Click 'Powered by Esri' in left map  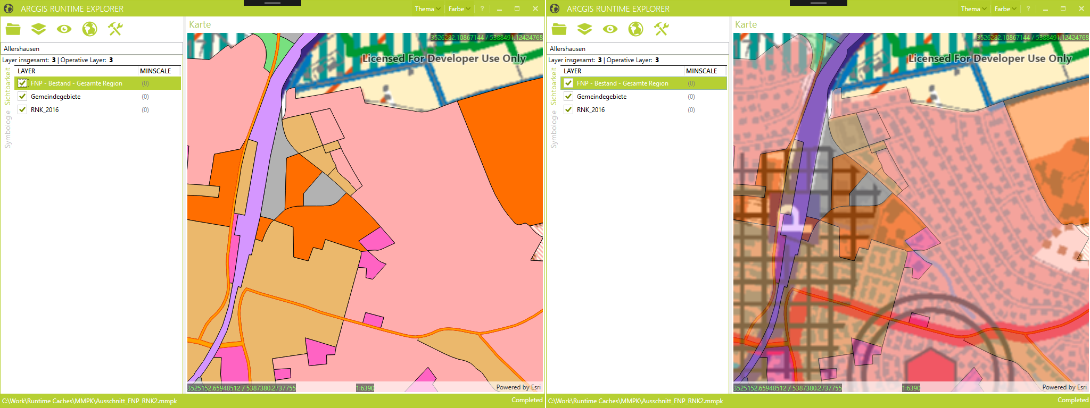518,387
